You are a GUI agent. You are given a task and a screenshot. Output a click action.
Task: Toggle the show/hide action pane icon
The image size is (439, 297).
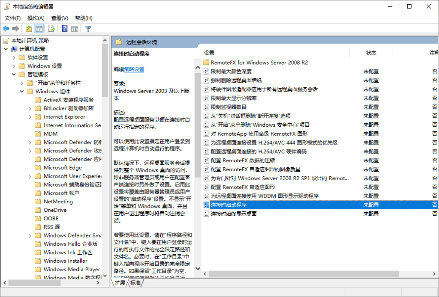75,29
